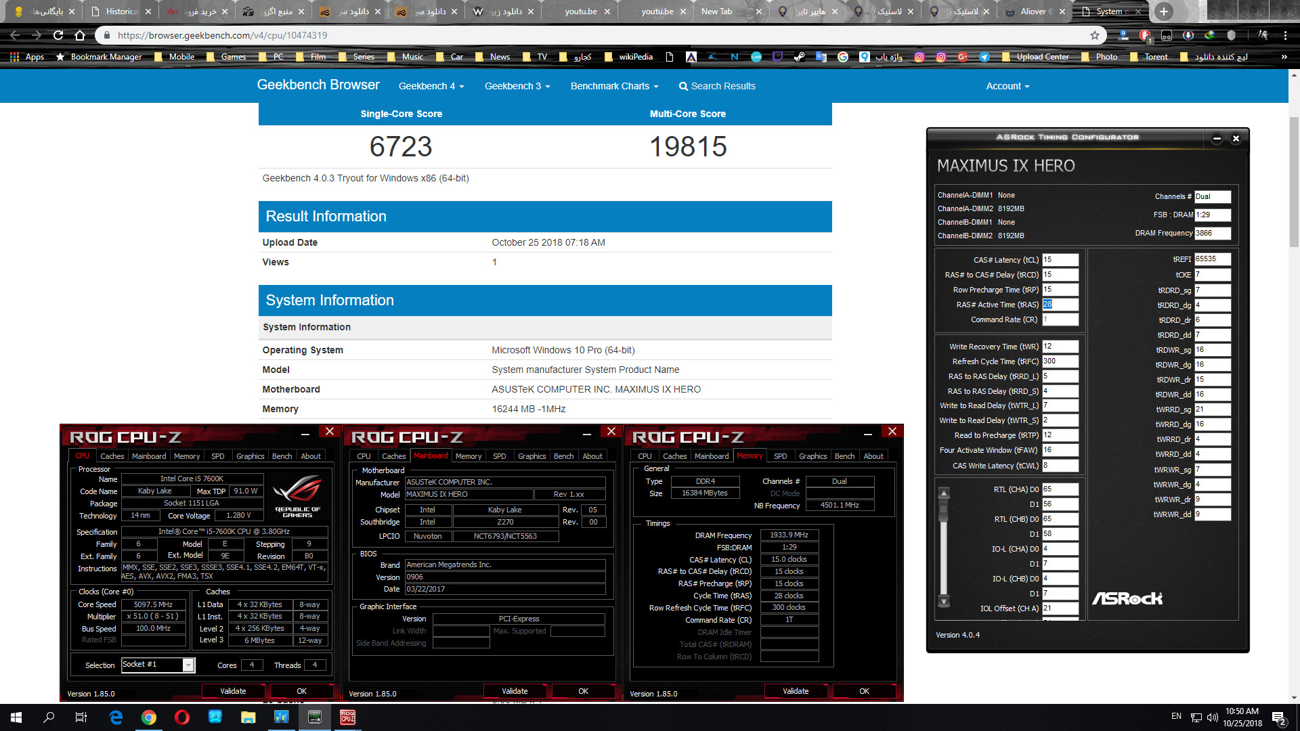Open File Explorer from the taskbar
Image resolution: width=1300 pixels, height=731 pixels.
pos(248,717)
